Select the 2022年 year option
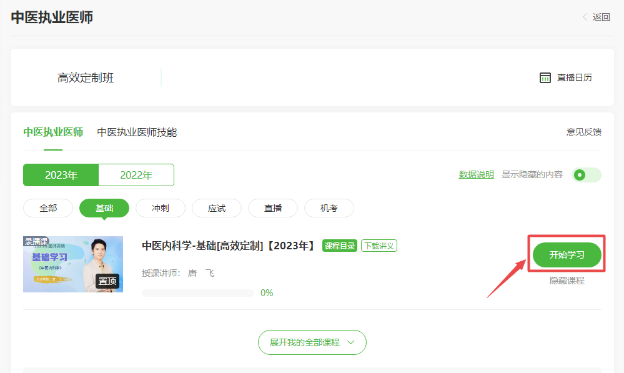The width and height of the screenshot is (624, 373). click(136, 175)
